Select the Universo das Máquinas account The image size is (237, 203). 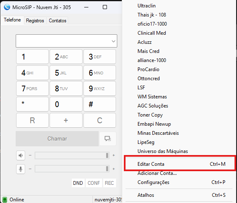(163, 151)
